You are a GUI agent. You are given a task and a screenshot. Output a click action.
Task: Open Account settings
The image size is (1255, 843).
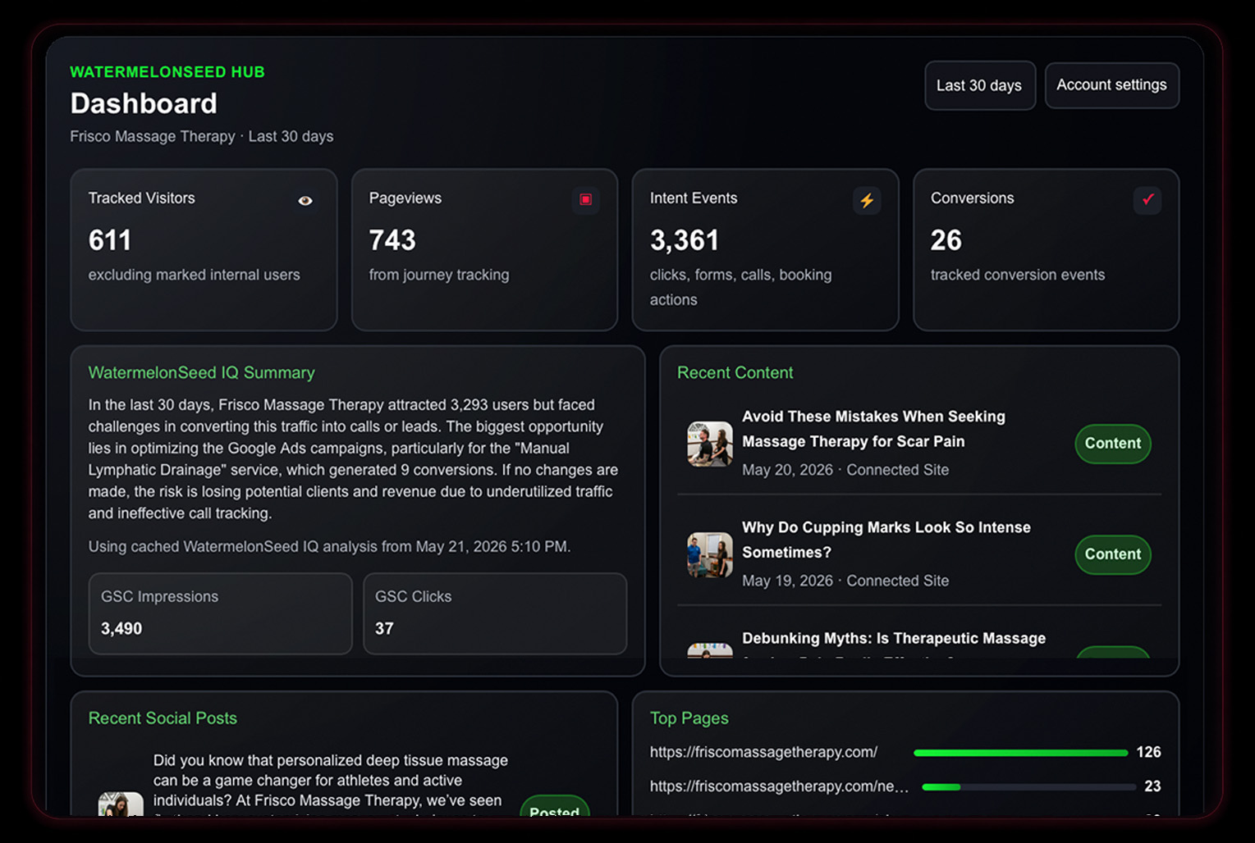(x=1111, y=84)
